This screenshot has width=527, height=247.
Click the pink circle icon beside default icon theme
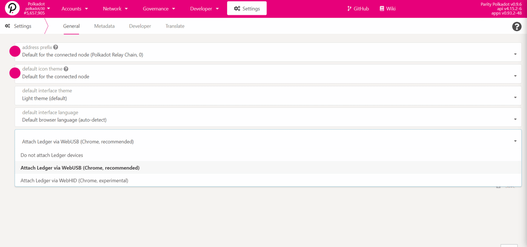coord(15,73)
